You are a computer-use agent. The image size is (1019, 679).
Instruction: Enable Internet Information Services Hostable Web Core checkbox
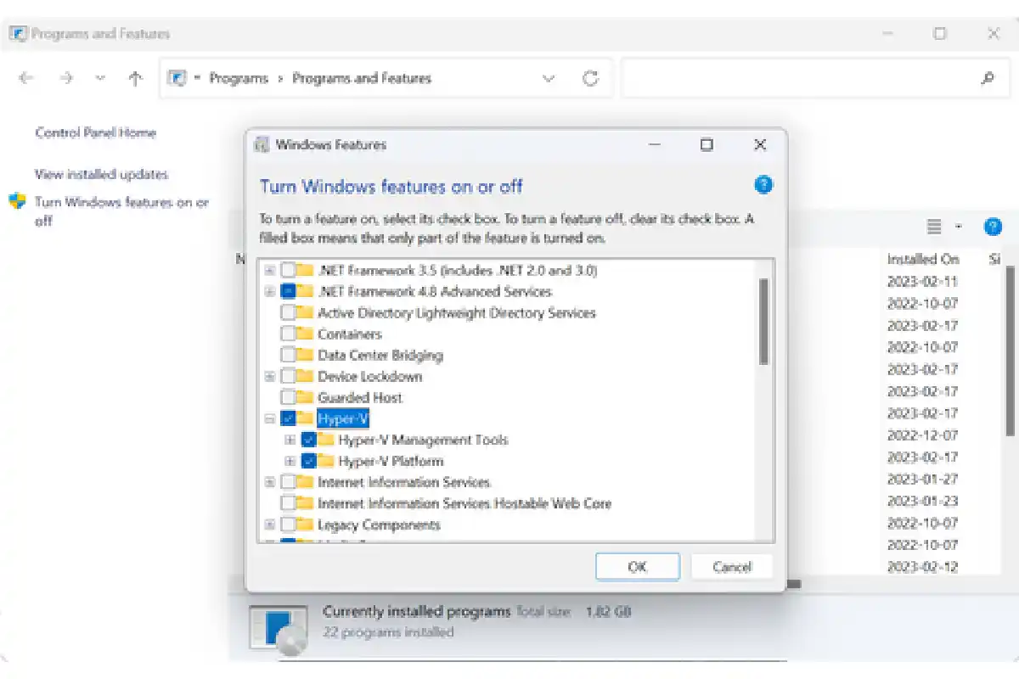(x=288, y=503)
